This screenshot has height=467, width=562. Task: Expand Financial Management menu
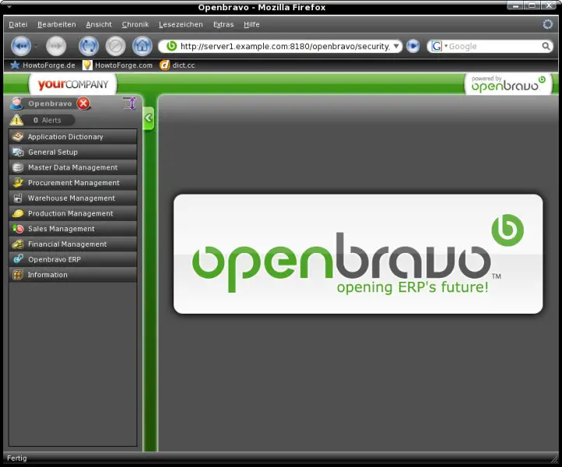pos(73,244)
